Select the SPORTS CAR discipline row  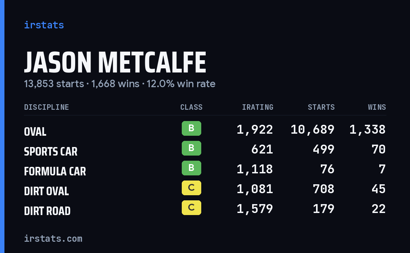205,149
